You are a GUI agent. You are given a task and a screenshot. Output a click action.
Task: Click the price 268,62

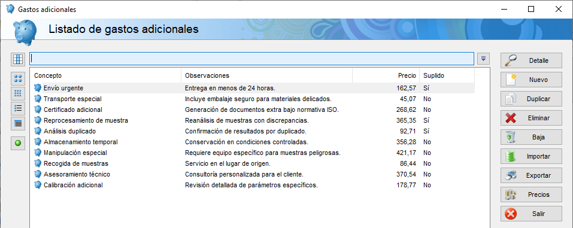pos(406,110)
